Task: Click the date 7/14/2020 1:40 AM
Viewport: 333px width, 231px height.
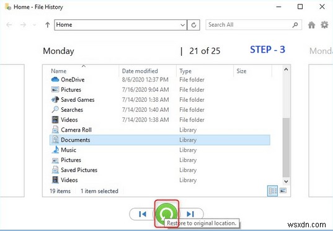Action: (146, 109)
